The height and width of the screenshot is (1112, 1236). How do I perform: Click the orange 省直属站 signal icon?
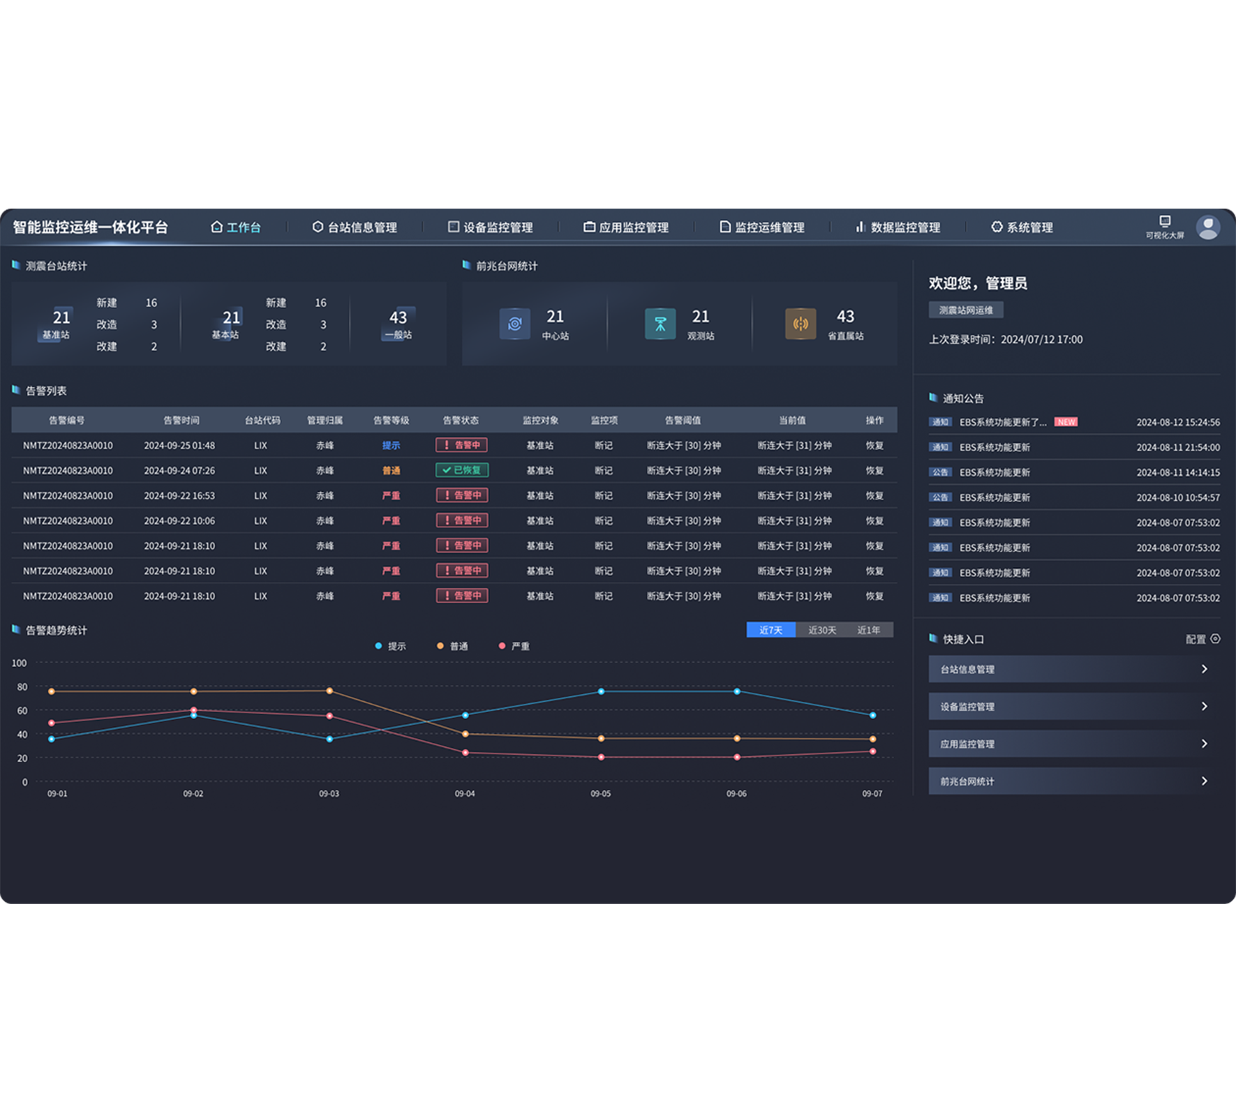pos(801,324)
